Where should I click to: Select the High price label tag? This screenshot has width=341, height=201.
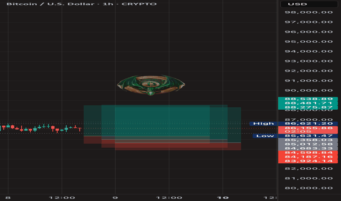click(263, 124)
